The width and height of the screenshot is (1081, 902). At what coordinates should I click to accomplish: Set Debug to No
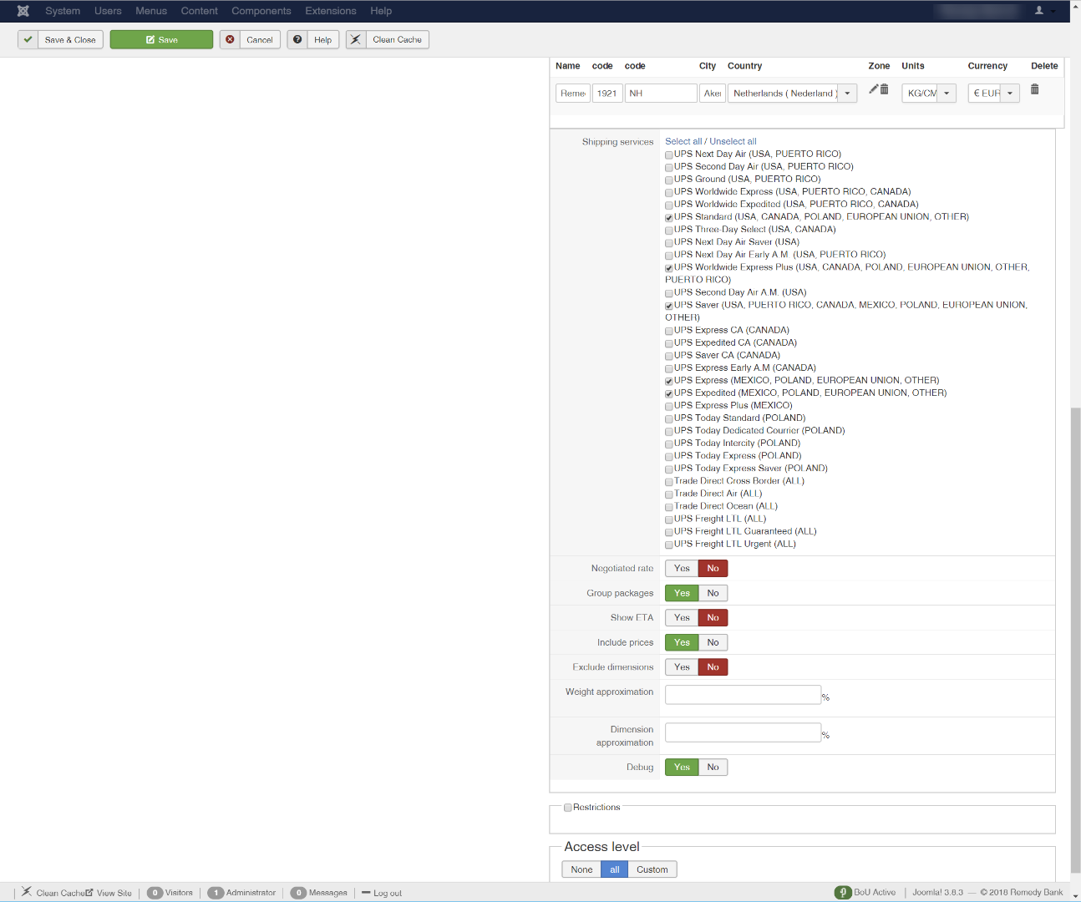pos(713,767)
